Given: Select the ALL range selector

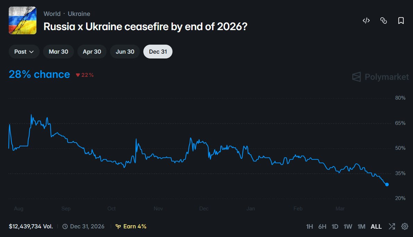Looking at the screenshot, I should pos(376,226).
